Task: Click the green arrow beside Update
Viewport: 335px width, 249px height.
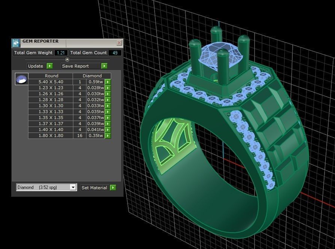Action: pyautogui.click(x=49, y=66)
